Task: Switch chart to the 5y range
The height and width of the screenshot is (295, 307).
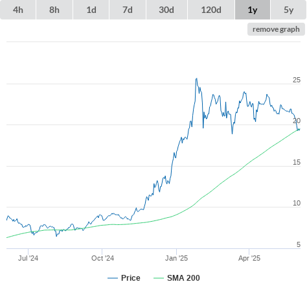Action: point(288,10)
